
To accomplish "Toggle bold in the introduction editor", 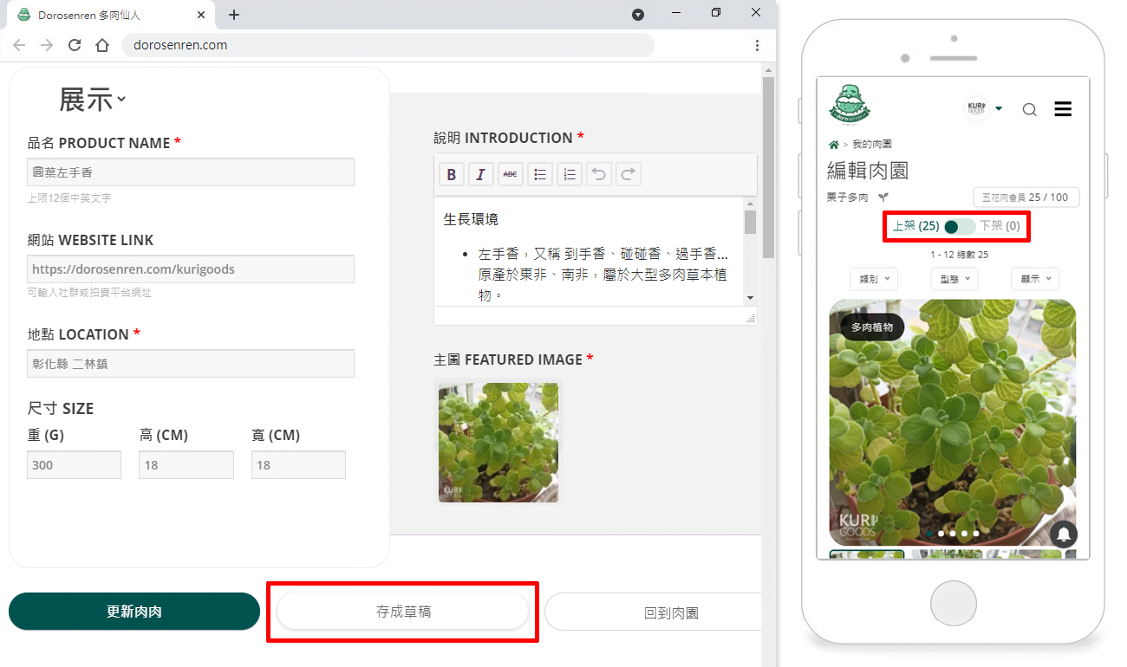I will pos(451,174).
